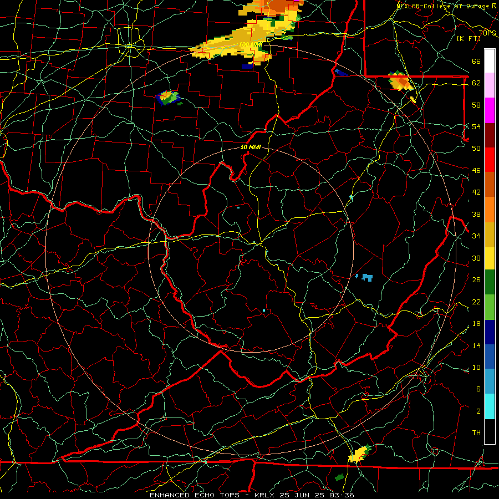Click the 'TH' threshold label
Viewport: 499px width, 499px height.
click(x=476, y=433)
